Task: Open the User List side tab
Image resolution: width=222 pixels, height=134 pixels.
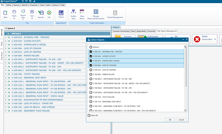Action: pos(2,32)
